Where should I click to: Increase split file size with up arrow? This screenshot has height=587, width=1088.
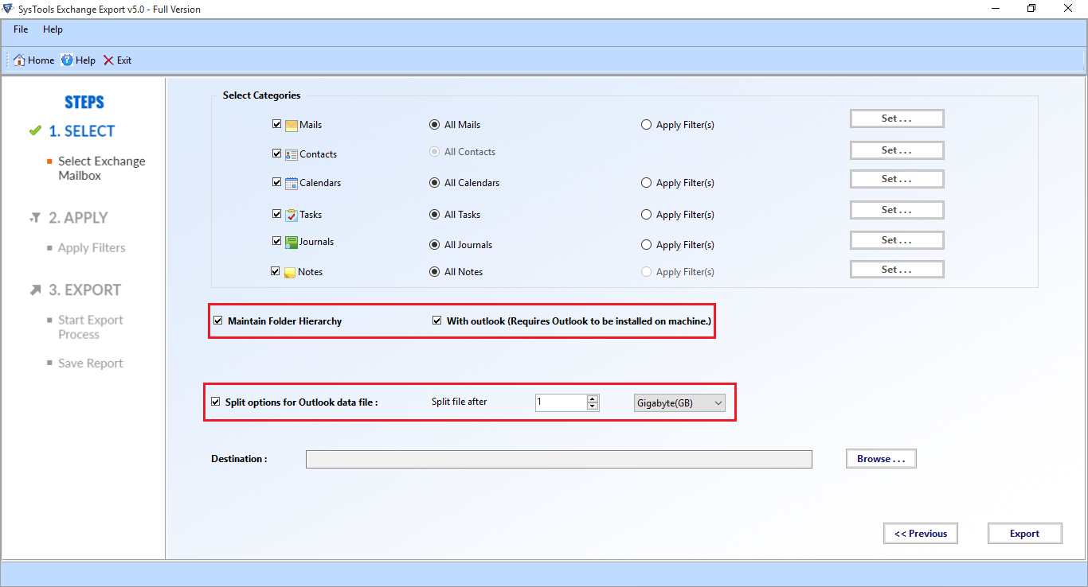pyautogui.click(x=592, y=398)
